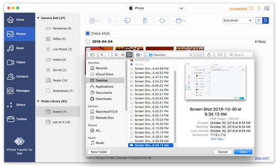Viewport: 278px width, 167px height.
Task: Click the export to computer toolbar icon
Action: pos(127,20)
